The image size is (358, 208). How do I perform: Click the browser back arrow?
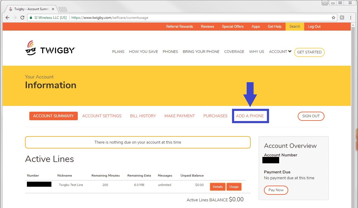tap(7, 18)
